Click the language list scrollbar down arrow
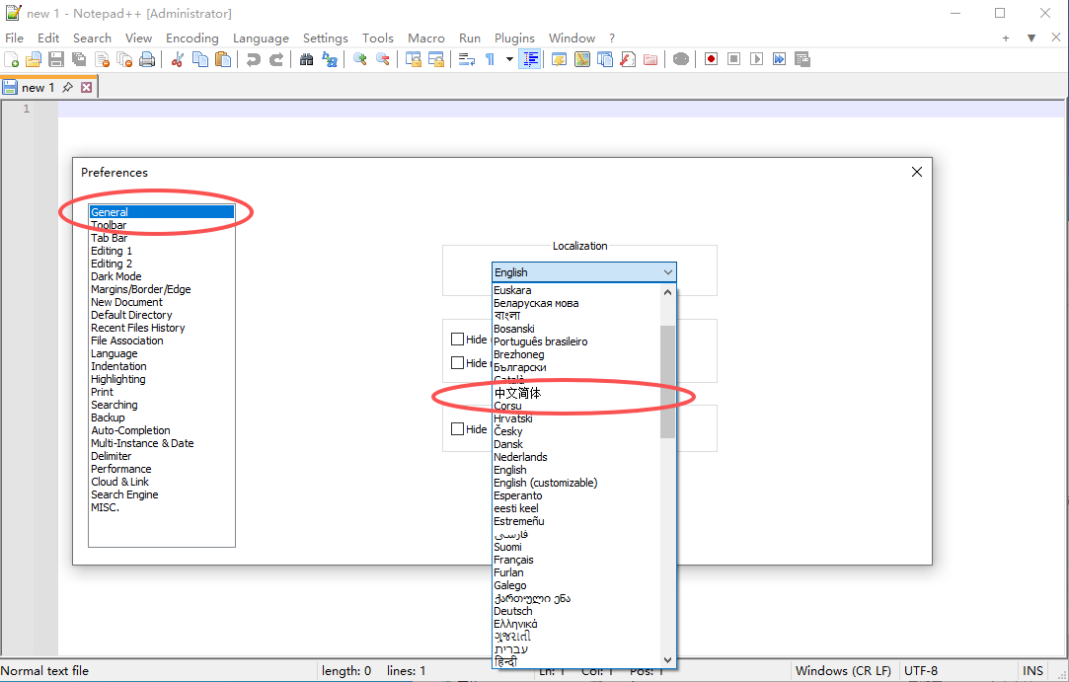The height and width of the screenshot is (682, 1069). [x=668, y=659]
